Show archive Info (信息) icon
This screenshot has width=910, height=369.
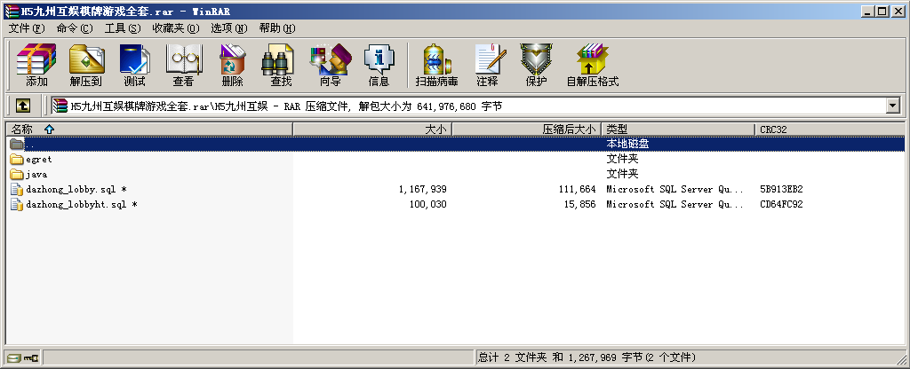(x=379, y=66)
